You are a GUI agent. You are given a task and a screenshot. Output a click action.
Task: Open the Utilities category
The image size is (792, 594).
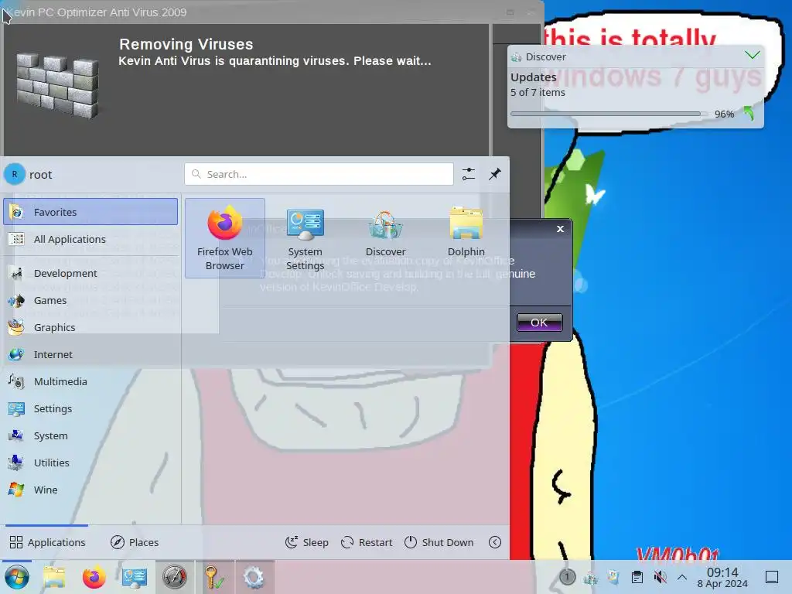click(90, 463)
